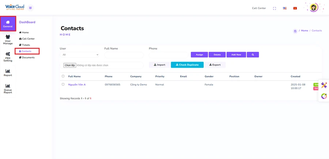Collapse sidebar using the menu toggle icon
Screen dimensions: 329x159
pyautogui.click(x=30, y=8)
